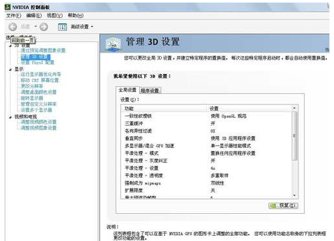Open the back history dropdown arrow
Screen dimensions: 334x241
click(36, 27)
